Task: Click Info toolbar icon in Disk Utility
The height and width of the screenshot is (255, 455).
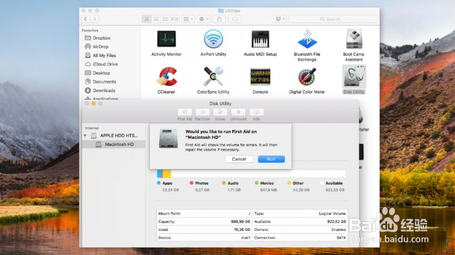Action: (256, 112)
